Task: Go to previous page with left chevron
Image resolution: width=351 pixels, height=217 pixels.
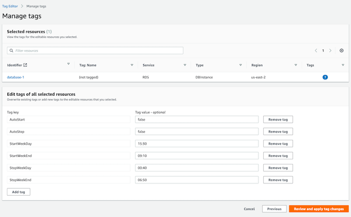Action: point(316,50)
